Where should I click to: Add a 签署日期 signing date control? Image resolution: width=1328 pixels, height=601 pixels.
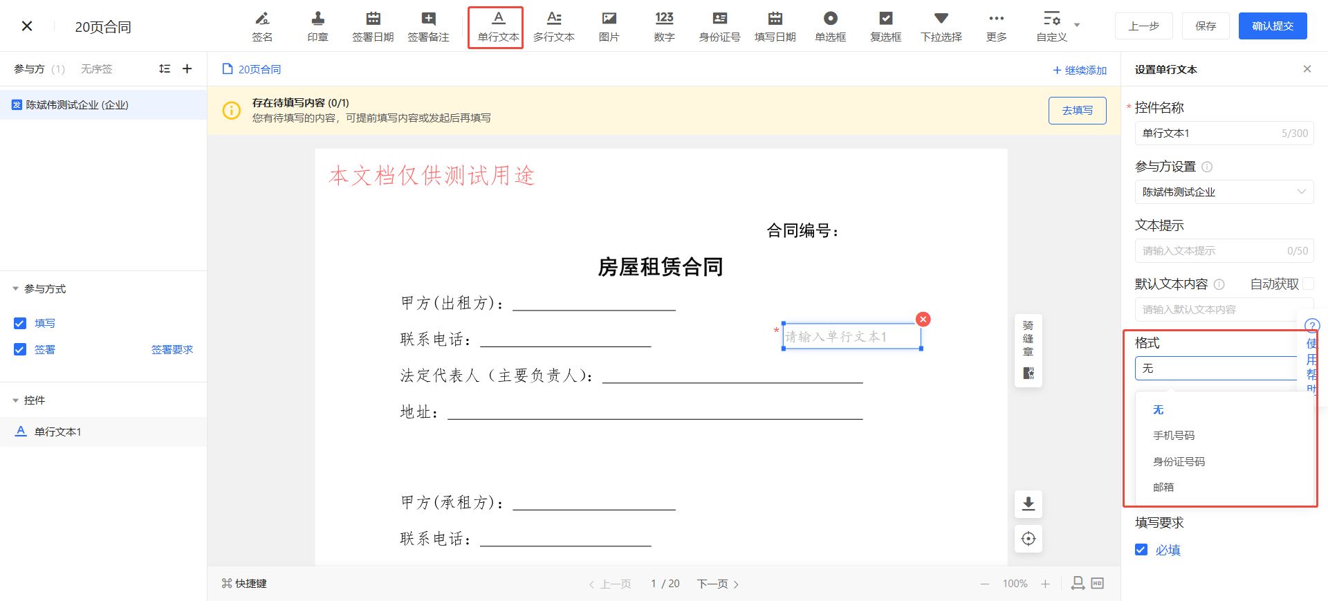click(373, 27)
